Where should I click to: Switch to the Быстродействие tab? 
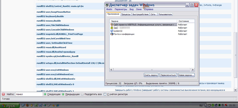(x=140, y=14)
